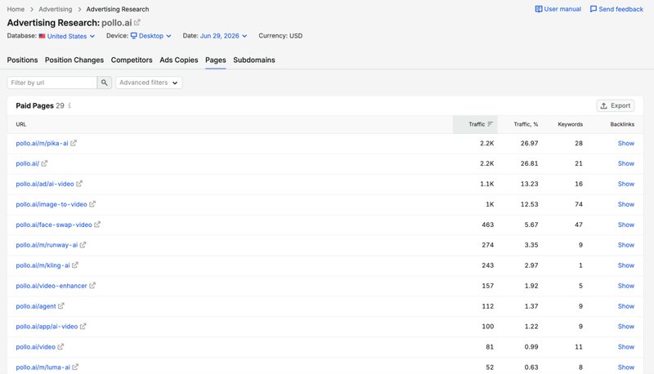This screenshot has width=654, height=374.
Task: Open external link icon beside pollo.ai title
Action: (x=137, y=23)
